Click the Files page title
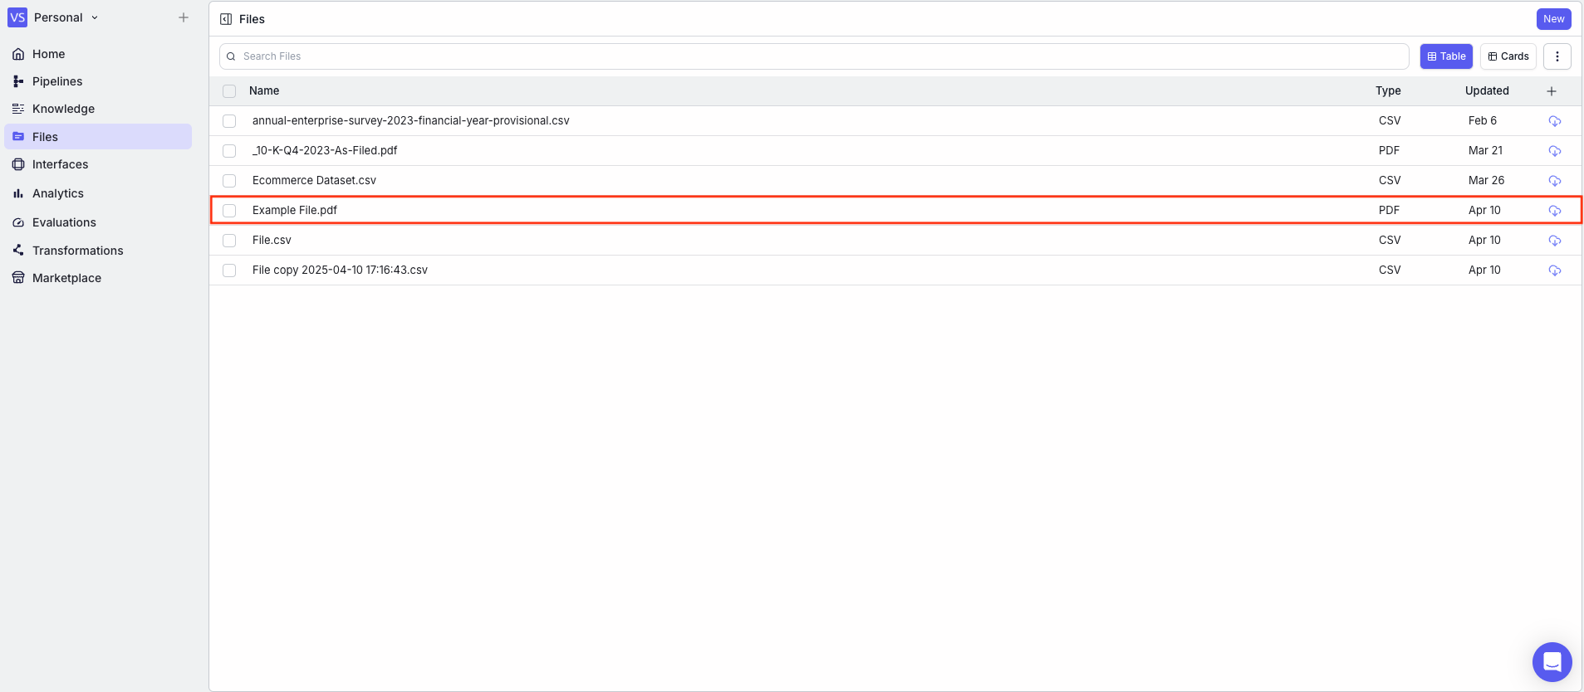1584x692 pixels. (x=252, y=19)
